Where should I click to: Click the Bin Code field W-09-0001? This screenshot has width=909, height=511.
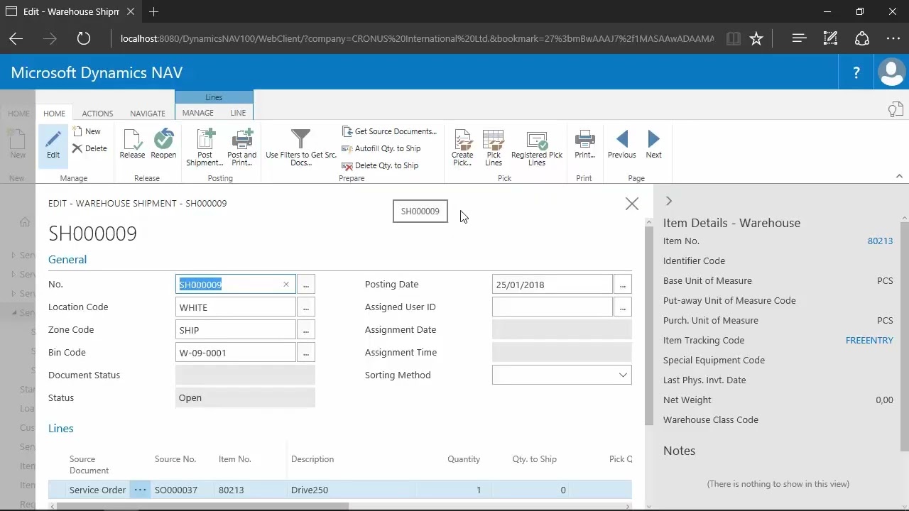pos(236,353)
